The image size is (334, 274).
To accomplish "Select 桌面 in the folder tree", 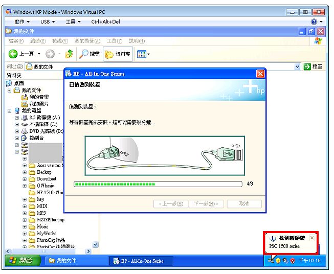I will pyautogui.click(x=19, y=83).
